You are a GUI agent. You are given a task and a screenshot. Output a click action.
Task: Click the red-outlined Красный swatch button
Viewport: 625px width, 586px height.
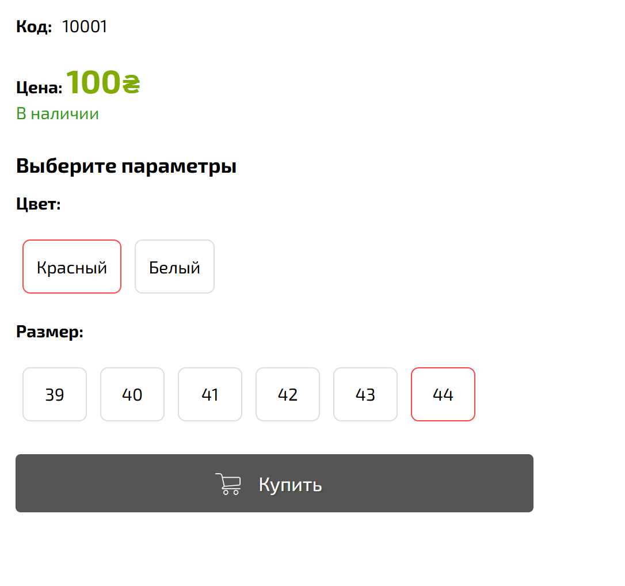[x=71, y=266]
